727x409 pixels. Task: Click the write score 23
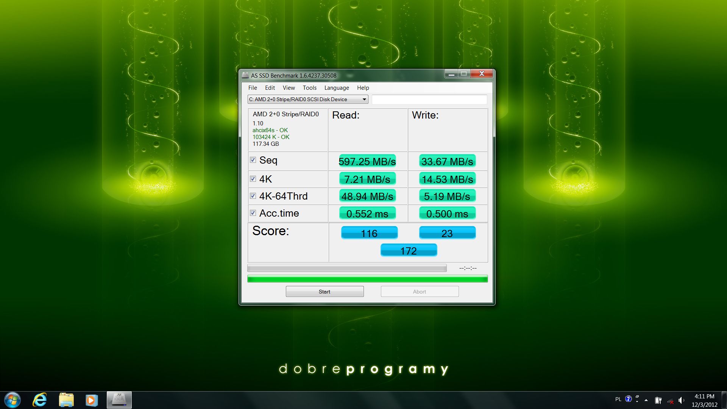coord(447,233)
